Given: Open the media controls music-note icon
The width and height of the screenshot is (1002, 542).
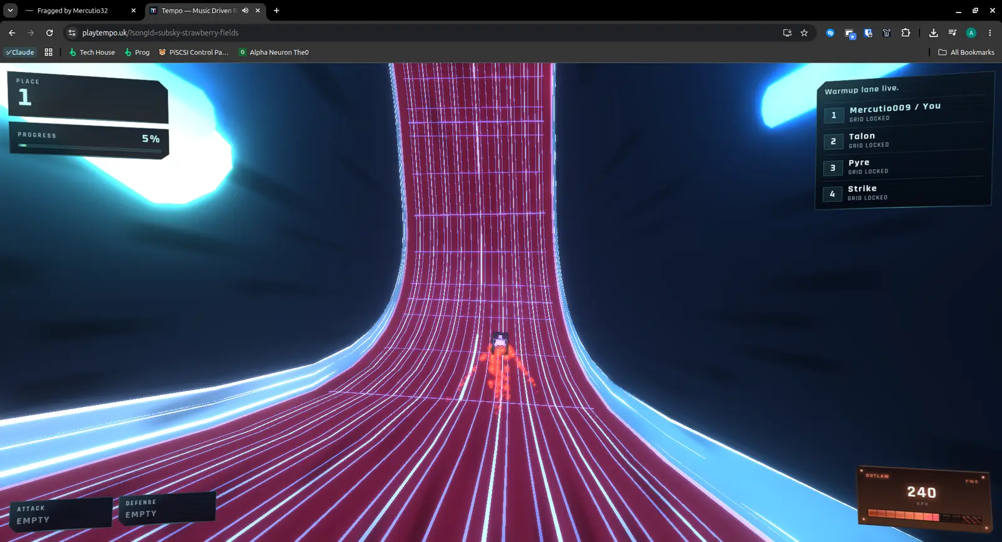Looking at the screenshot, I should [x=952, y=33].
